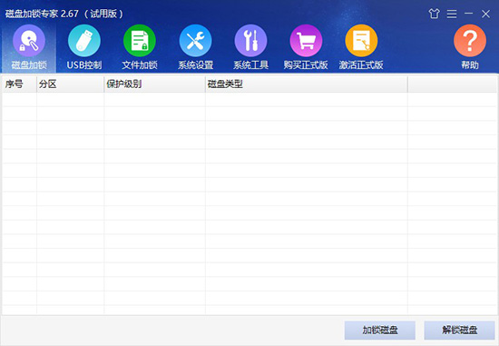The height and width of the screenshot is (346, 499).
Task: Open 帮助 help with question mark icon
Action: pyautogui.click(x=470, y=47)
